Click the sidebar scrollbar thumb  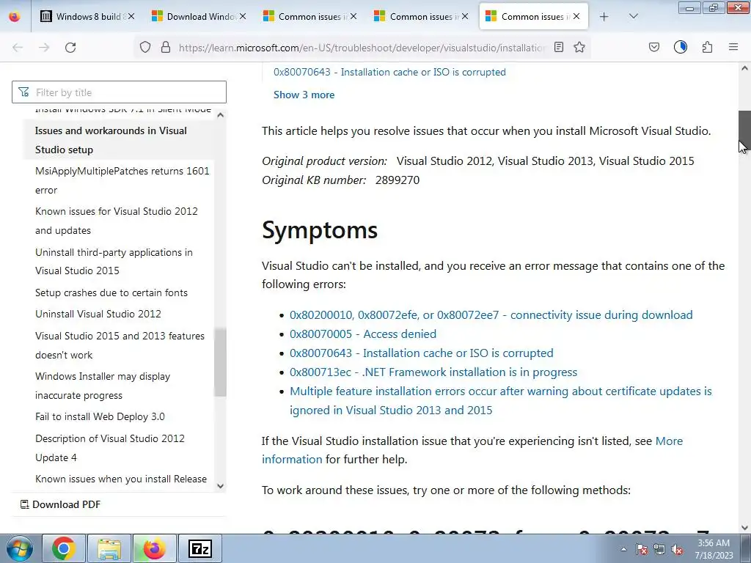pos(220,362)
